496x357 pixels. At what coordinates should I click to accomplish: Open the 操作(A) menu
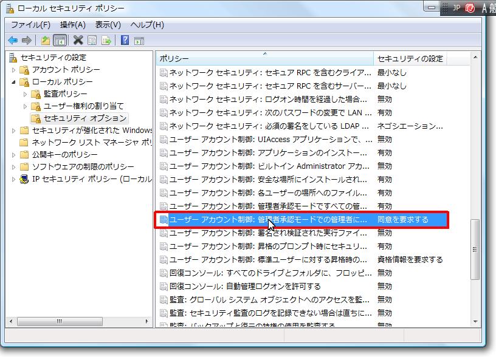coord(72,25)
